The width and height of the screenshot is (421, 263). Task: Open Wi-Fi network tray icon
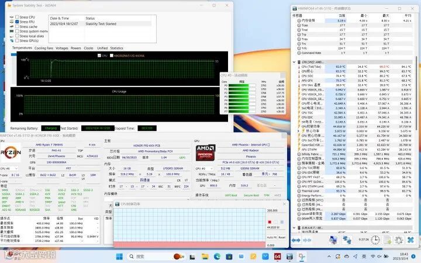pyautogui.click(x=373, y=257)
